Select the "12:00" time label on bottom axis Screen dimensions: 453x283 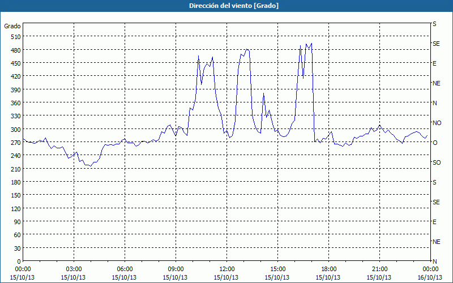227,269
